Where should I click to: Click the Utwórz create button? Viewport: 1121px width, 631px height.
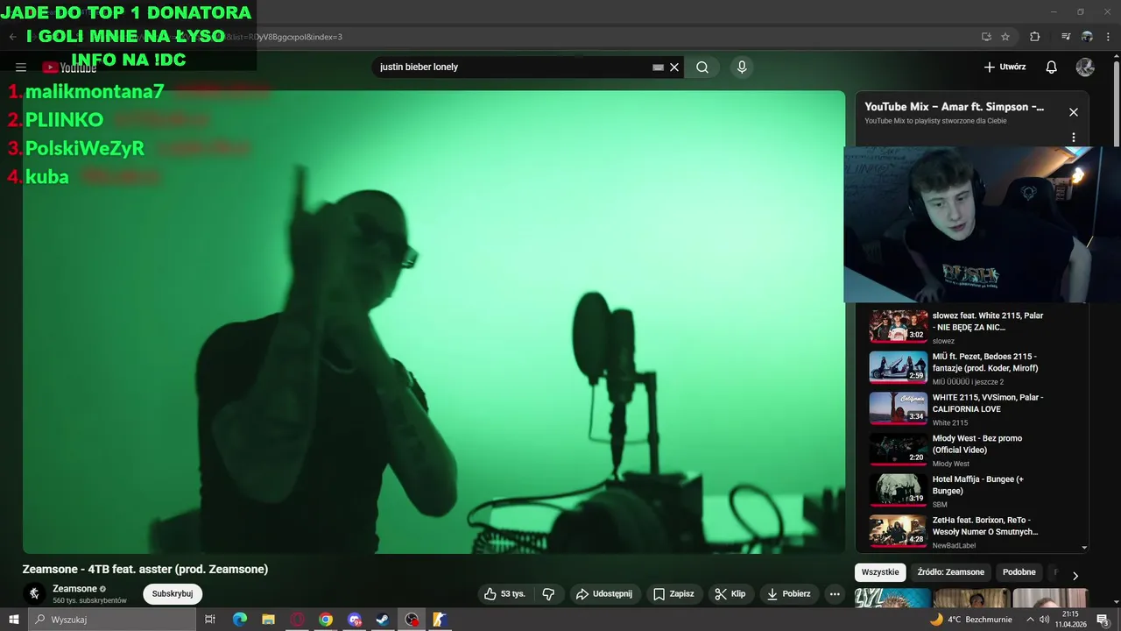pyautogui.click(x=1005, y=67)
